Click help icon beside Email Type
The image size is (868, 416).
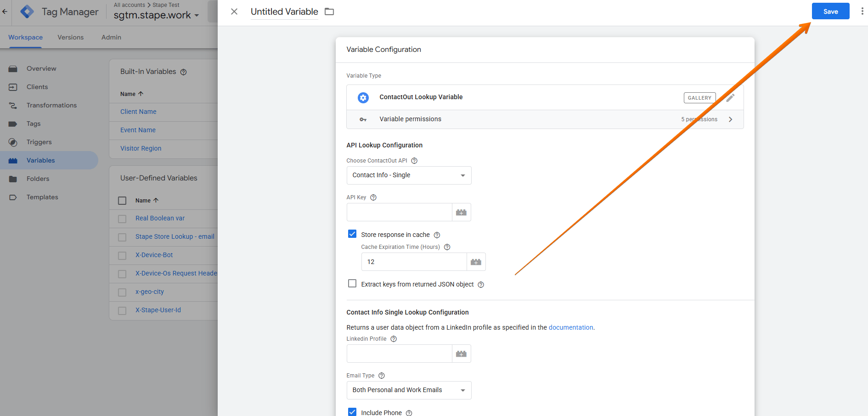tap(382, 376)
